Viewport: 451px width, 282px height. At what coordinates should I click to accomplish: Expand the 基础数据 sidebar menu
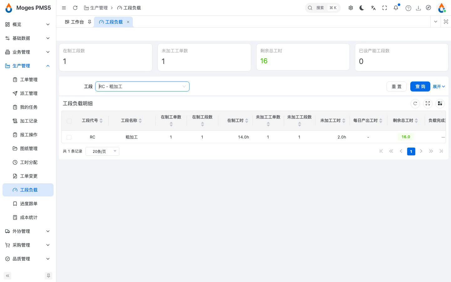(28, 38)
